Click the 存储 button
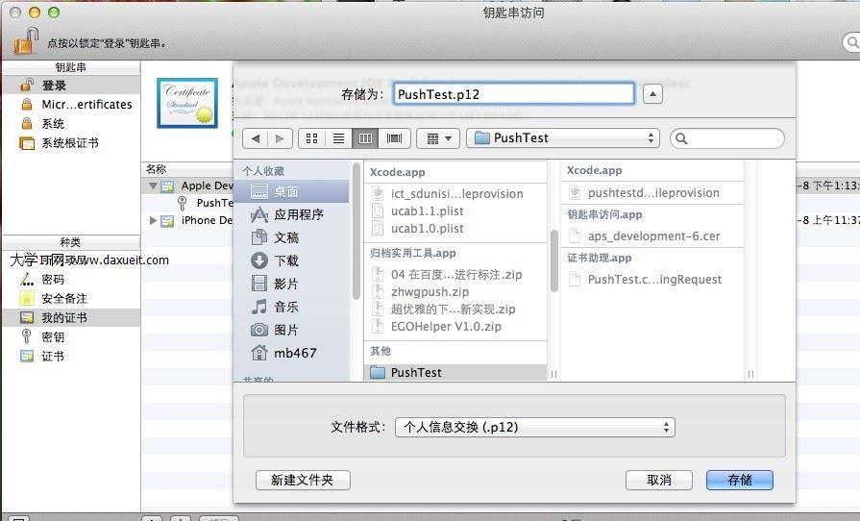This screenshot has width=860, height=521. [x=739, y=480]
